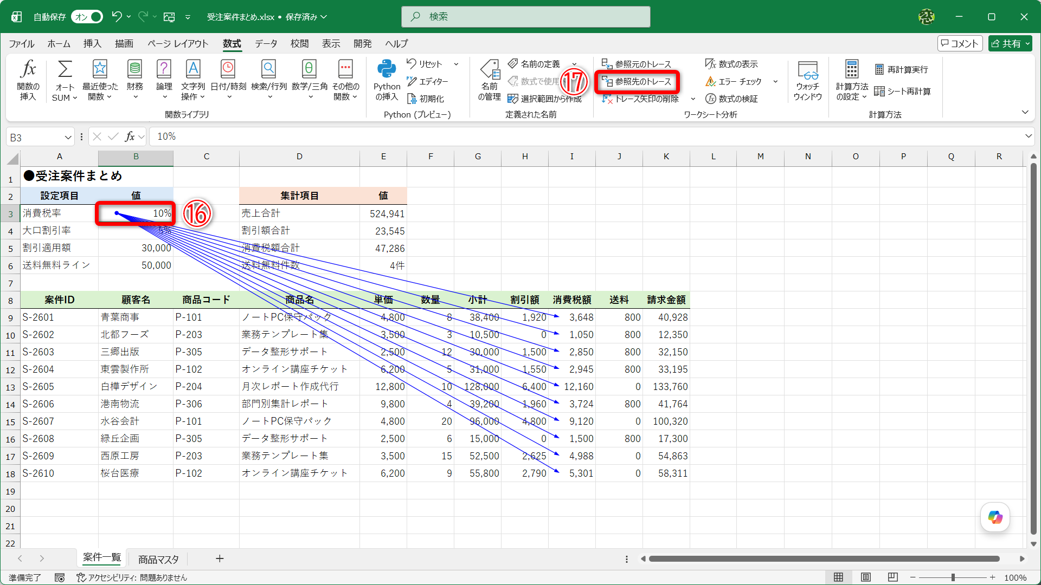The image size is (1041, 585).
Task: Open 計算方法の設定 calculation options
Action: (851, 80)
